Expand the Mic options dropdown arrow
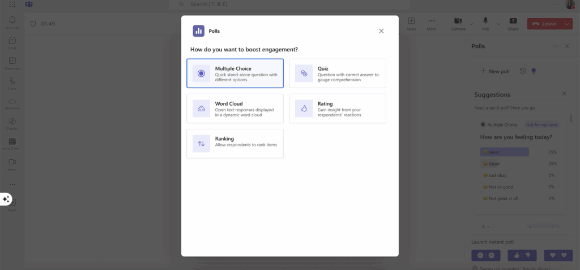This screenshot has width=580, height=270. (498, 24)
